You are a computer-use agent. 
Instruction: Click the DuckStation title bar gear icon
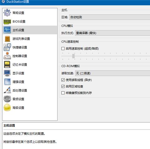click(3, 2)
